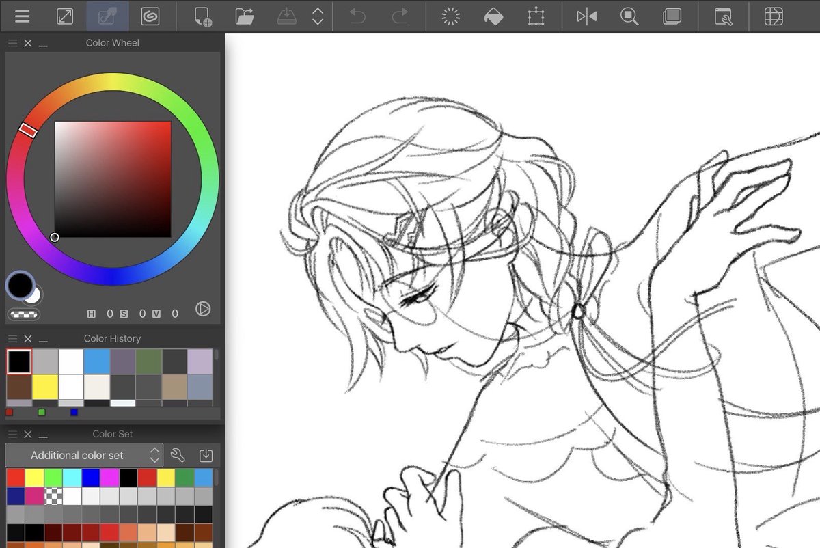Create a new canvas file

coord(202,16)
